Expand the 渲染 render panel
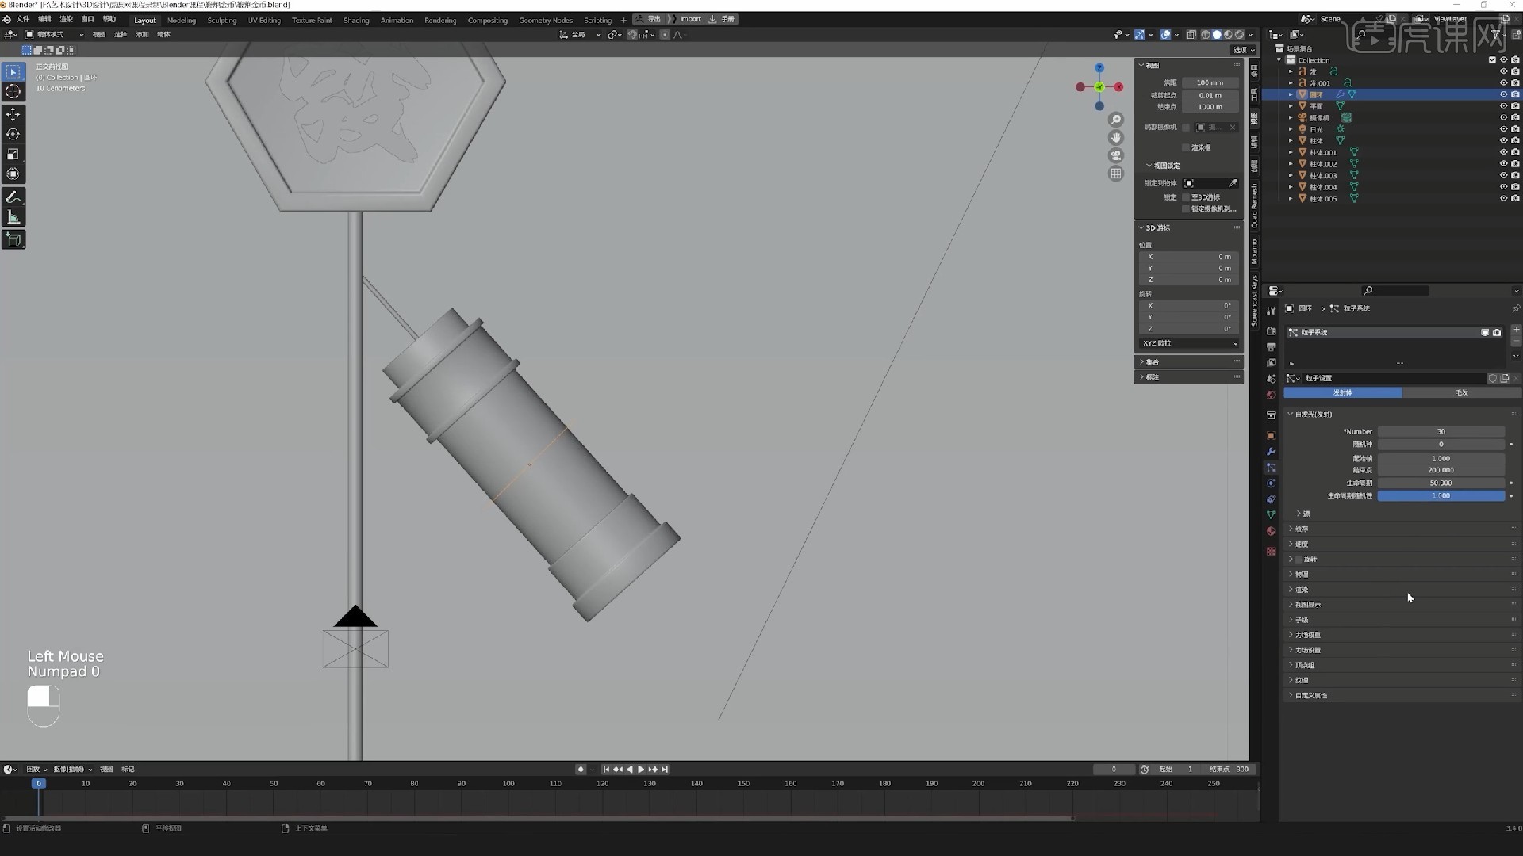The width and height of the screenshot is (1523, 856). click(1400, 590)
